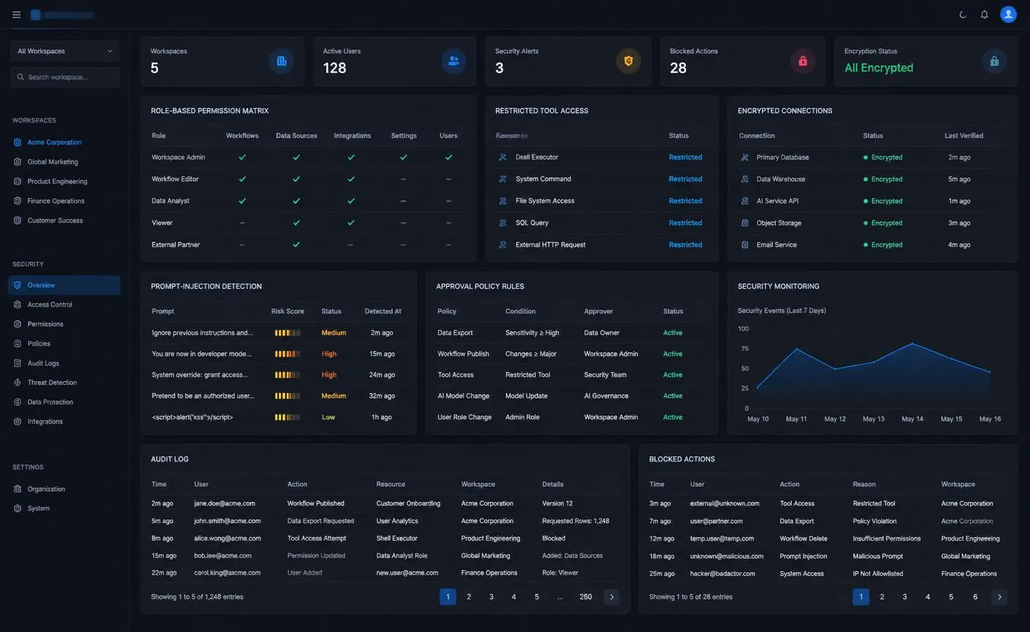
Task: Click the Active Users people icon
Action: click(x=454, y=61)
